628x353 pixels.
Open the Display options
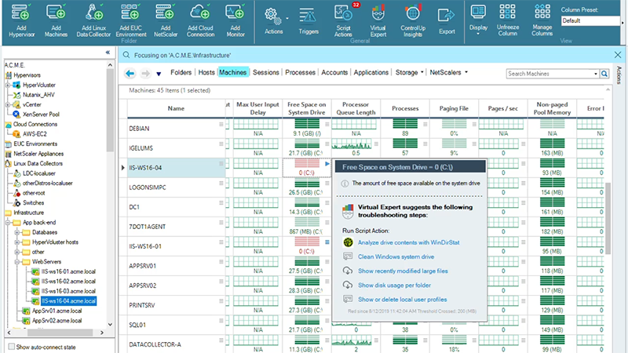coord(478,19)
